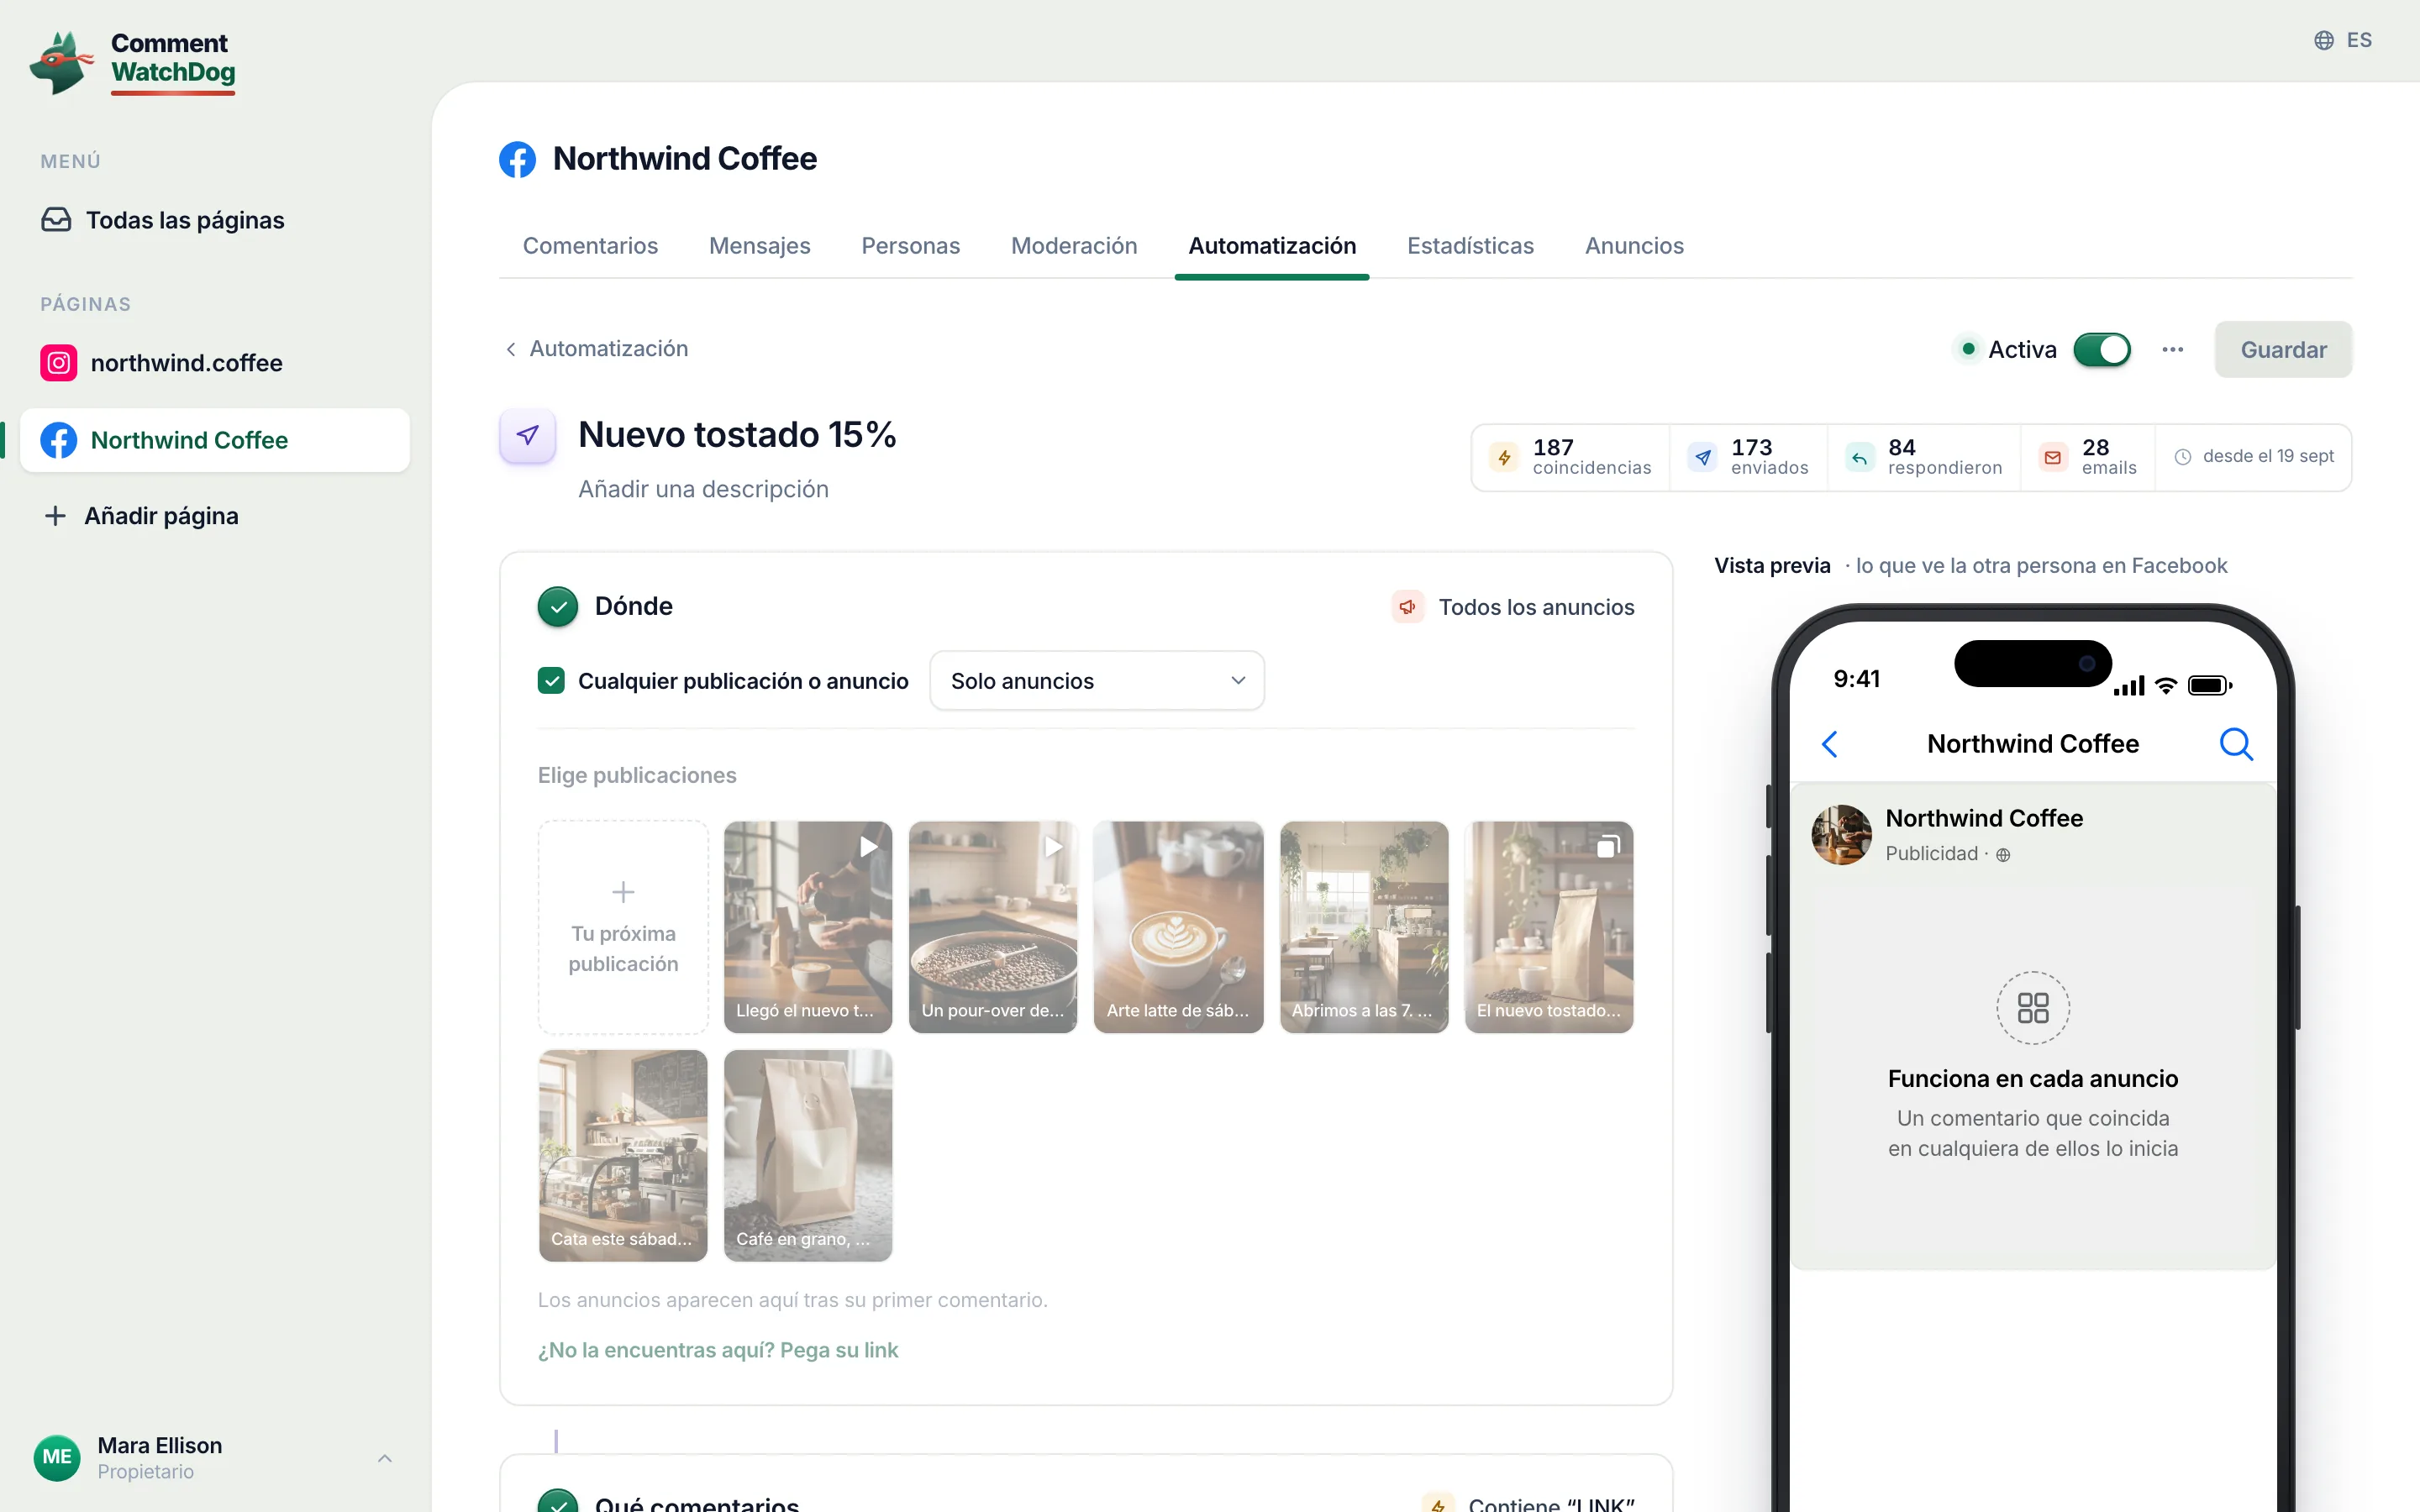Toggle the Activa automation switch
2420x1512 pixels.
2101,349
